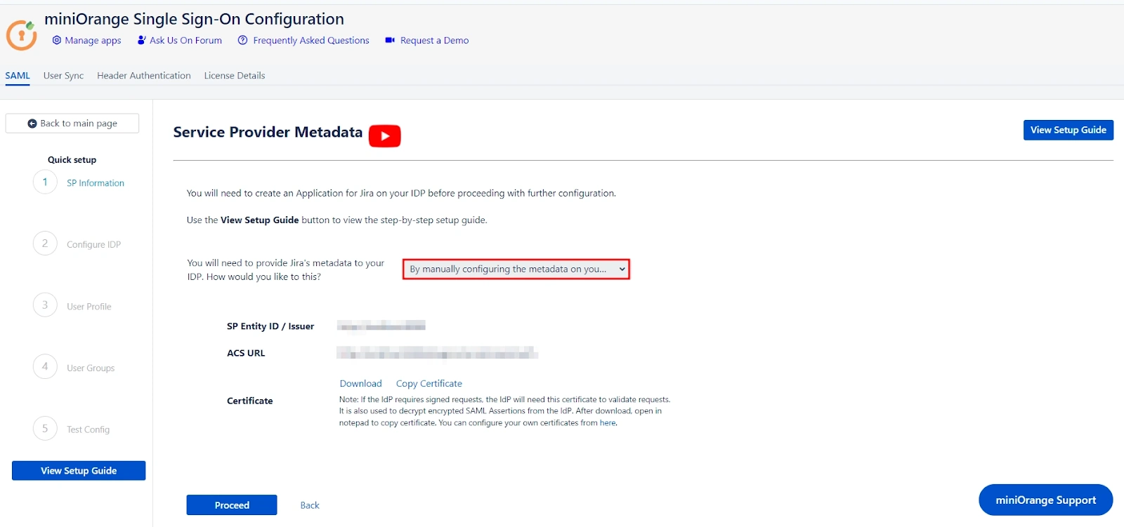Go to the User Groups step label

point(91,368)
